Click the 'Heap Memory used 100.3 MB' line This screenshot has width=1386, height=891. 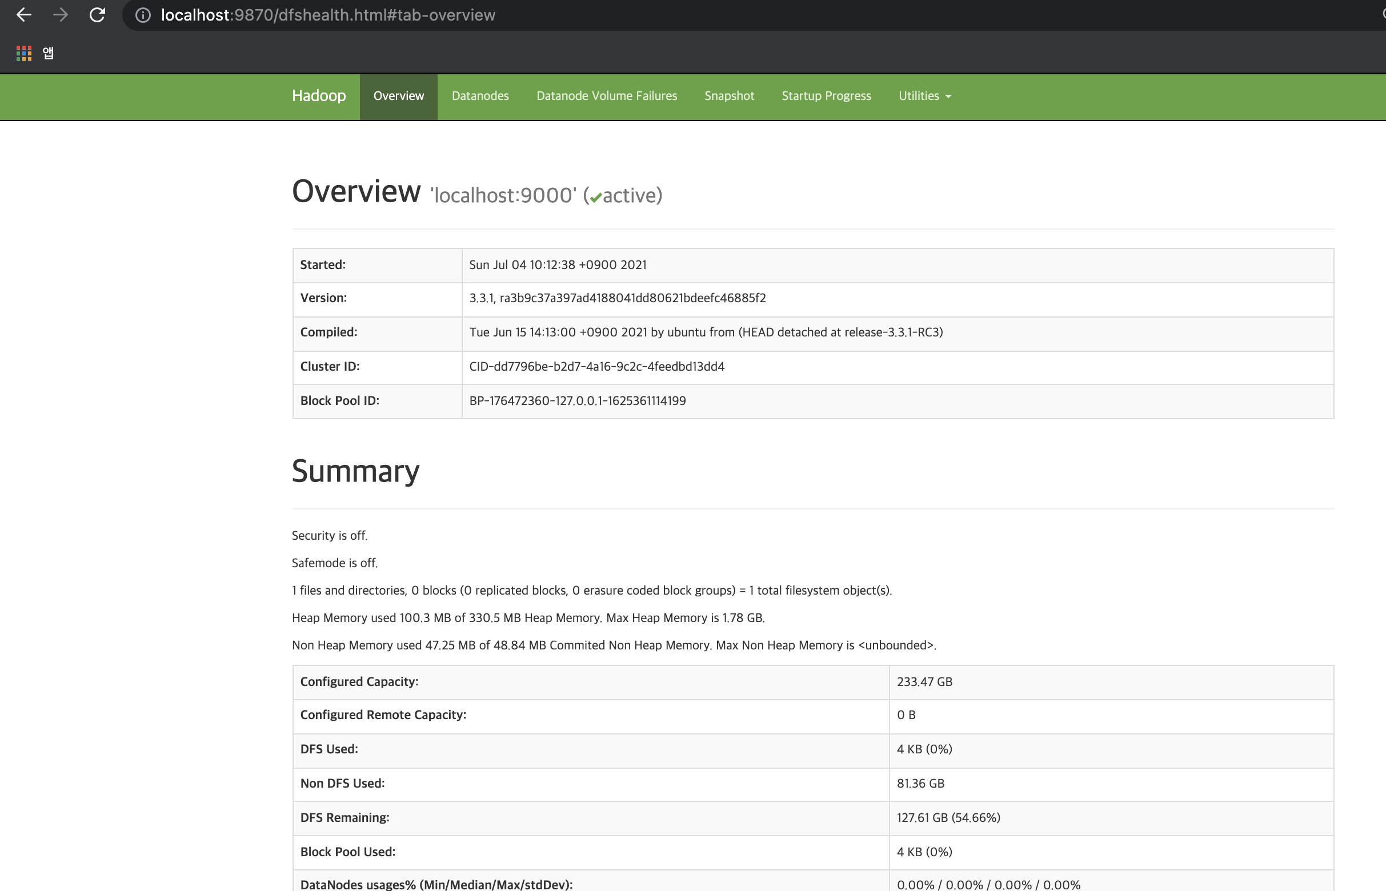point(528,618)
